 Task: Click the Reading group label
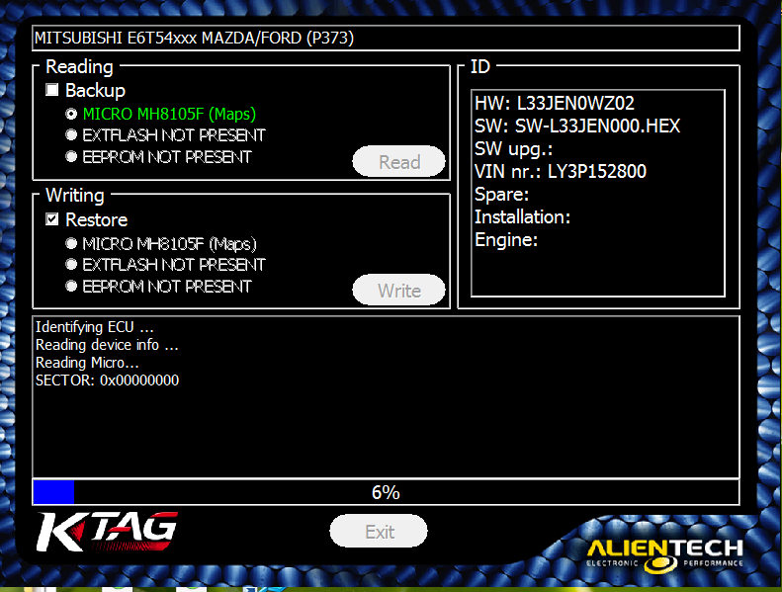pos(79,66)
